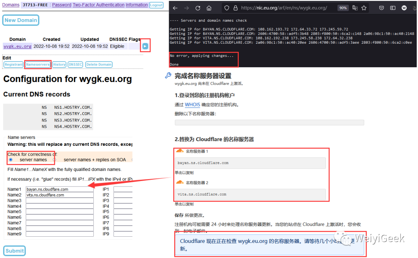Open the DNSSEC tab under Edit

(x=75, y=64)
